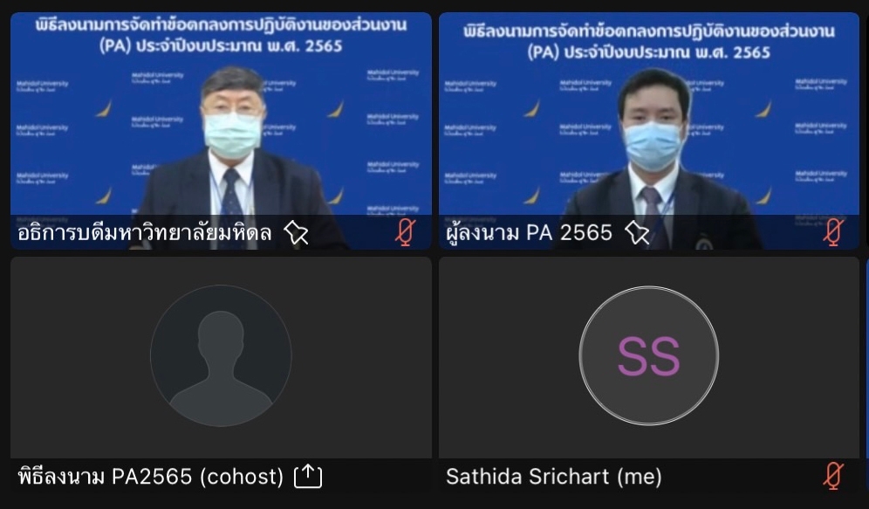869x509 pixels.
Task: Select video of man in blue mask
Action: [649, 131]
